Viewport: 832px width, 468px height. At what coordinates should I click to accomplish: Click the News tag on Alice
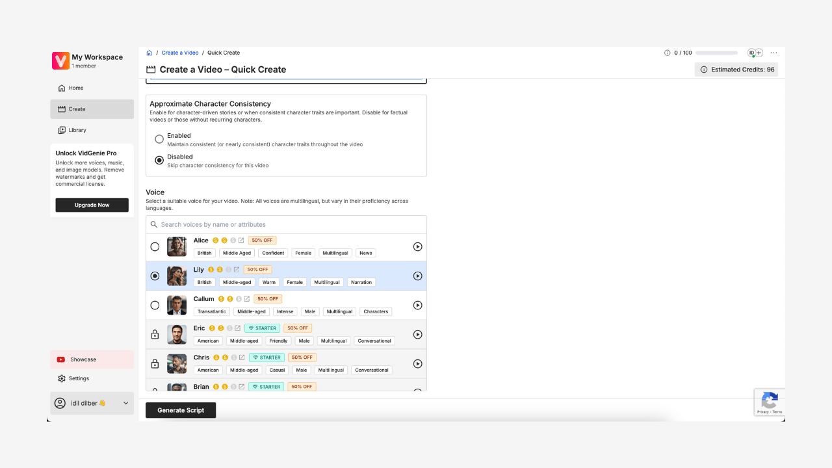tap(366, 253)
